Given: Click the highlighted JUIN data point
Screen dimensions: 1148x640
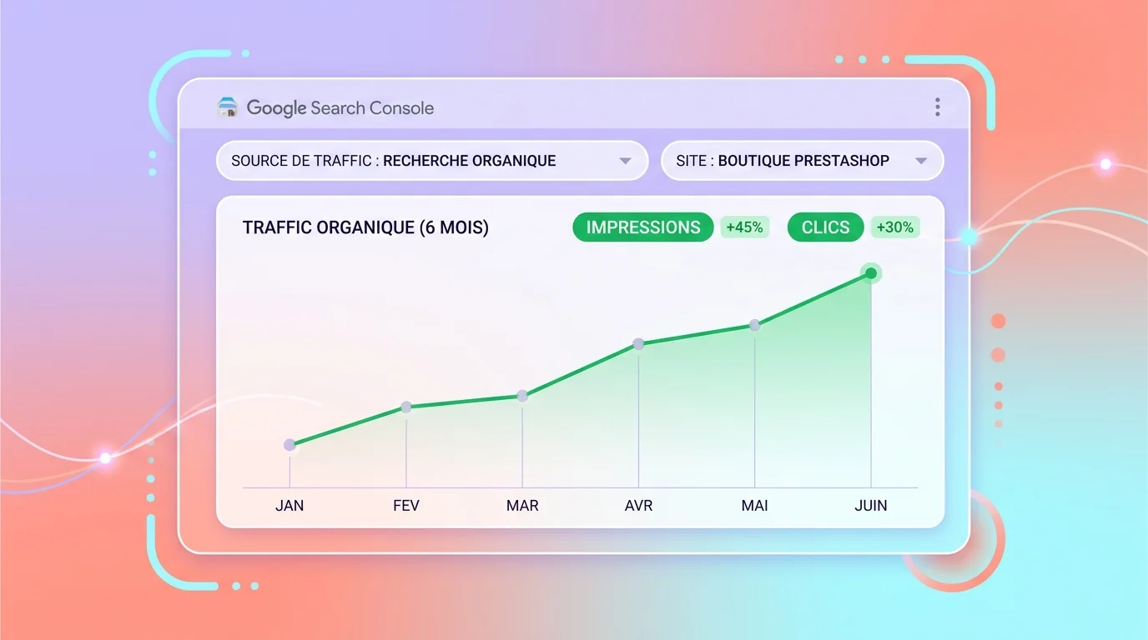Looking at the screenshot, I should pyautogui.click(x=870, y=272).
